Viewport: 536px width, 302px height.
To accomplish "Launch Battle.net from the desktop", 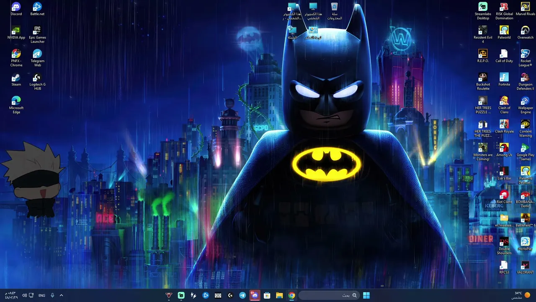I will (37, 9).
